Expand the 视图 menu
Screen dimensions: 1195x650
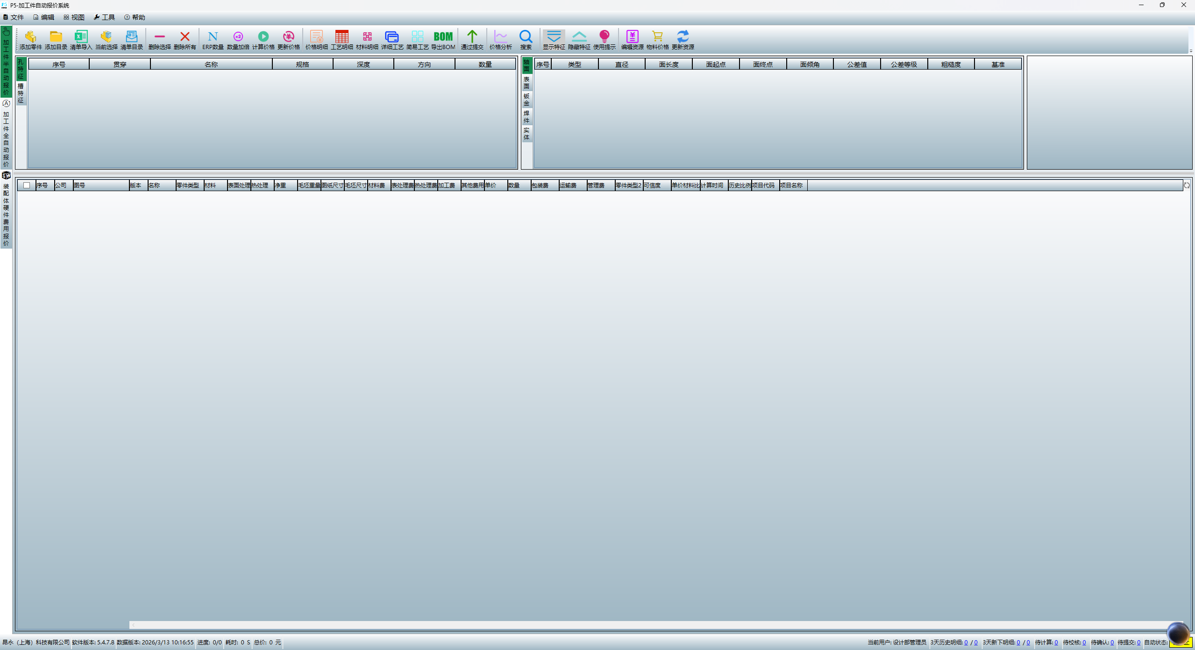(74, 17)
